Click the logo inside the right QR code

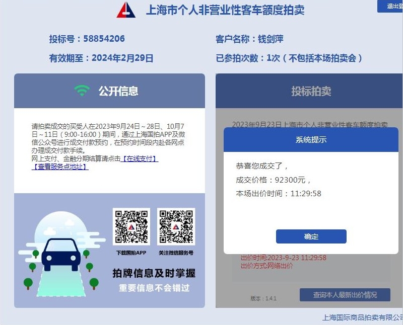coord(176,227)
